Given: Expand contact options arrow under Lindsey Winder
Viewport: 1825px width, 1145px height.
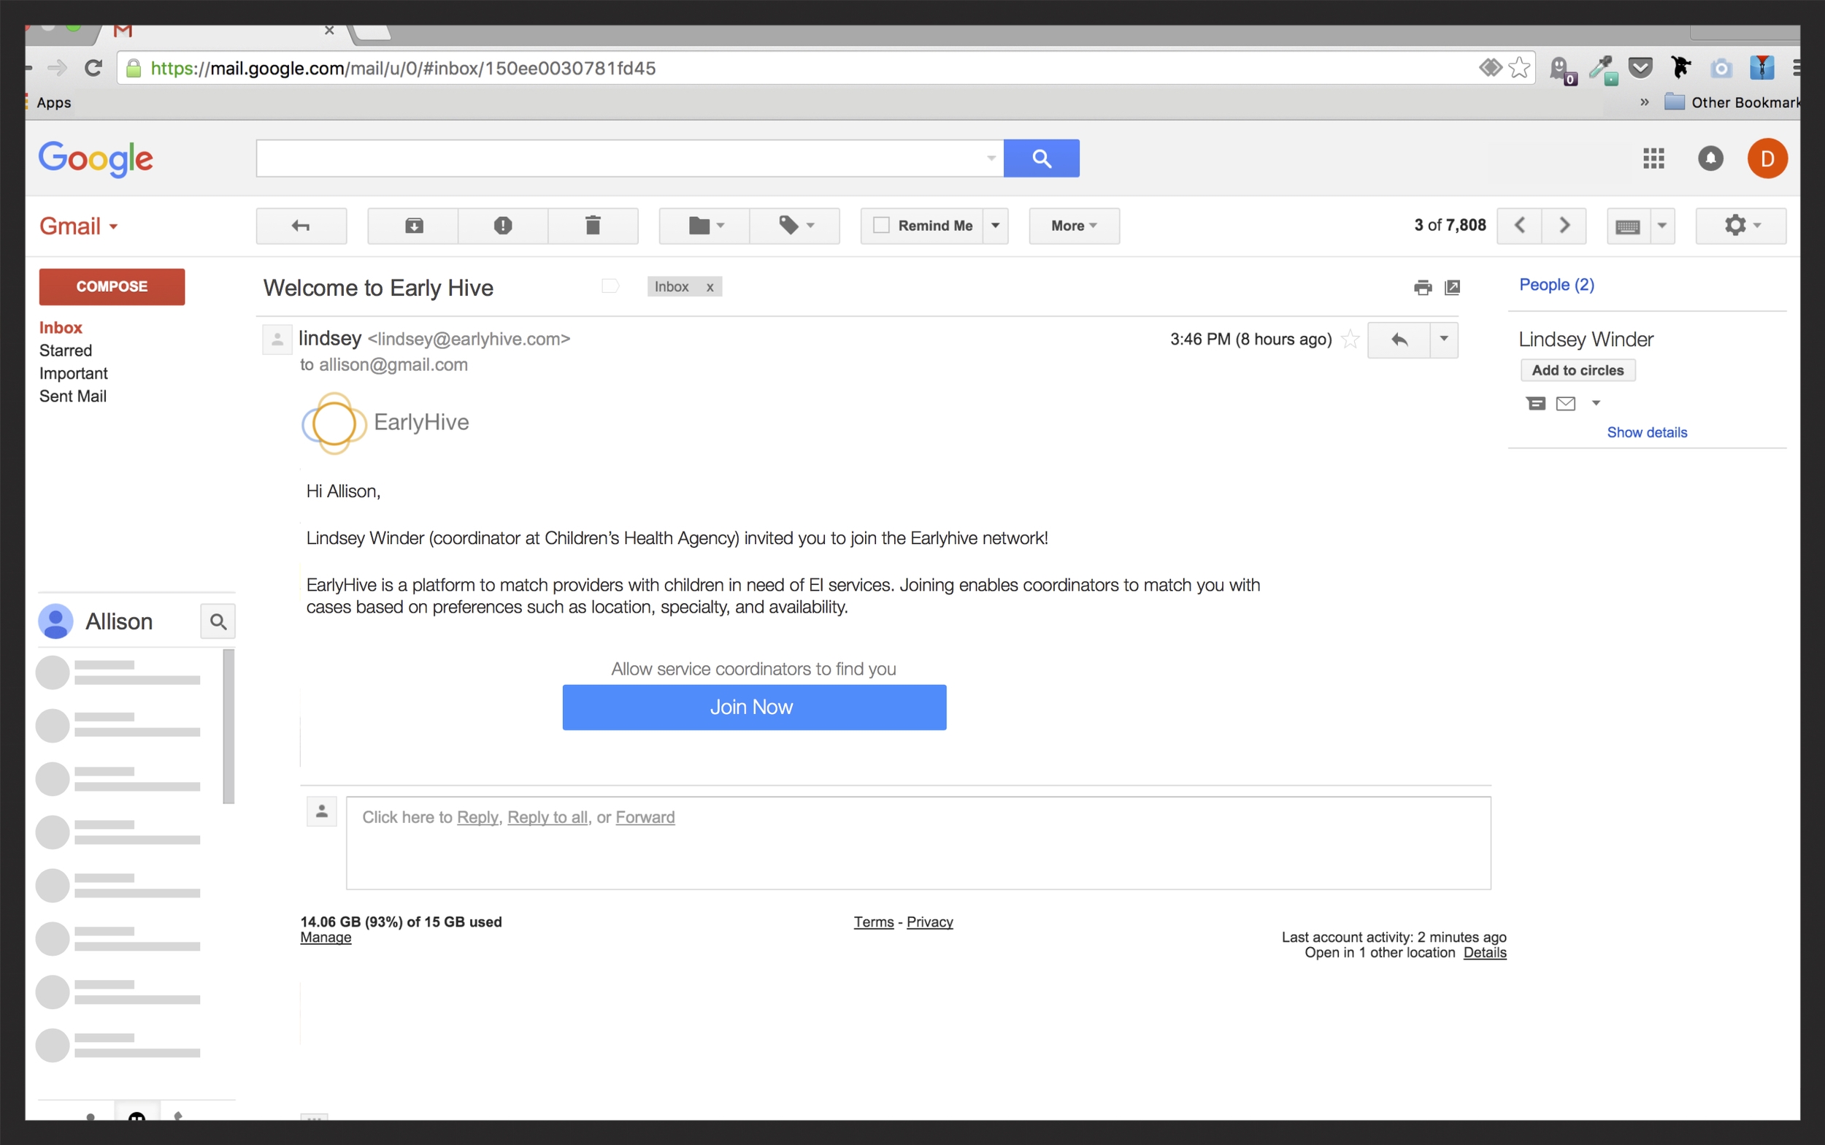Looking at the screenshot, I should 1596,404.
